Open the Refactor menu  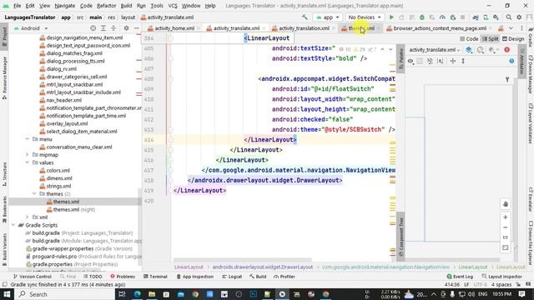[x=106, y=6]
